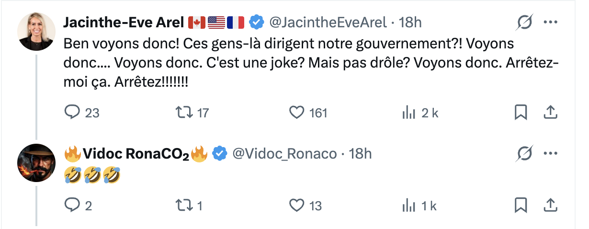Open more options for Vidoc RonaCO₂'s tweet

click(x=550, y=154)
